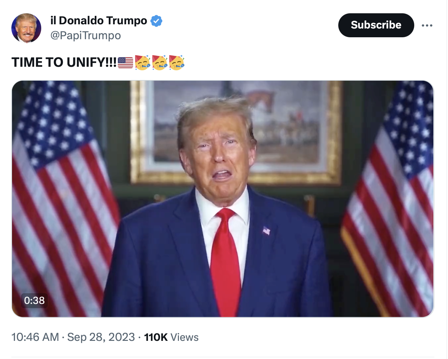This screenshot has width=448, height=359.
Task: Click the flag lapel pin in video
Action: (x=266, y=230)
